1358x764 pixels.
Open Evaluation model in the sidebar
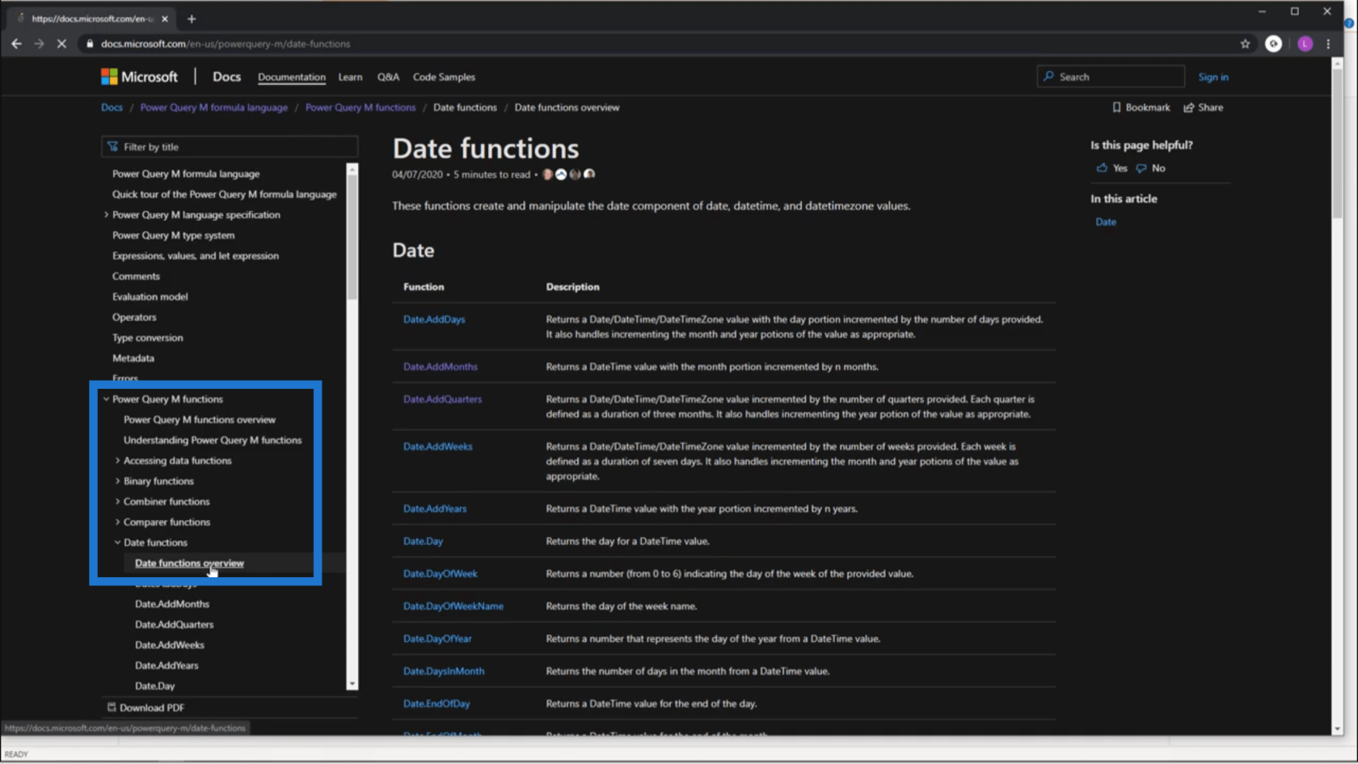[x=150, y=297]
